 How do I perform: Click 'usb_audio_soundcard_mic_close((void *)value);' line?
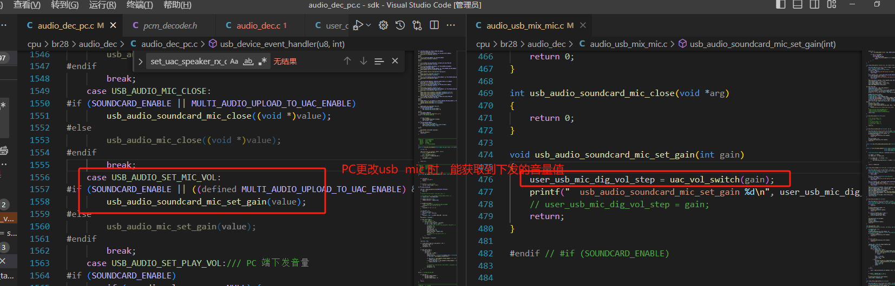[x=219, y=116]
